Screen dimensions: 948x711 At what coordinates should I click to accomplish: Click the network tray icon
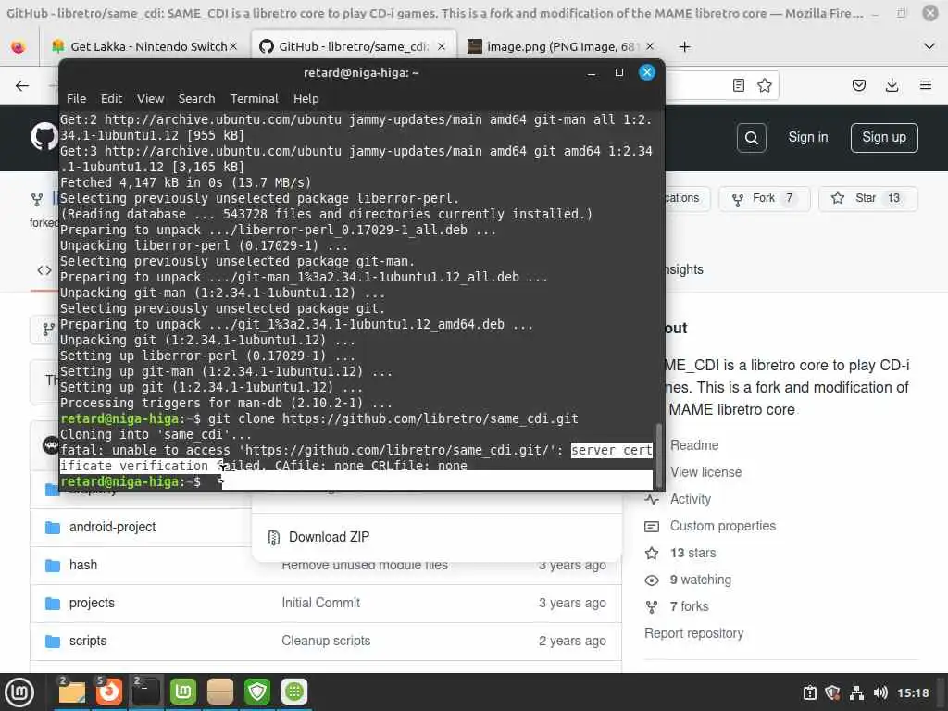pos(856,692)
